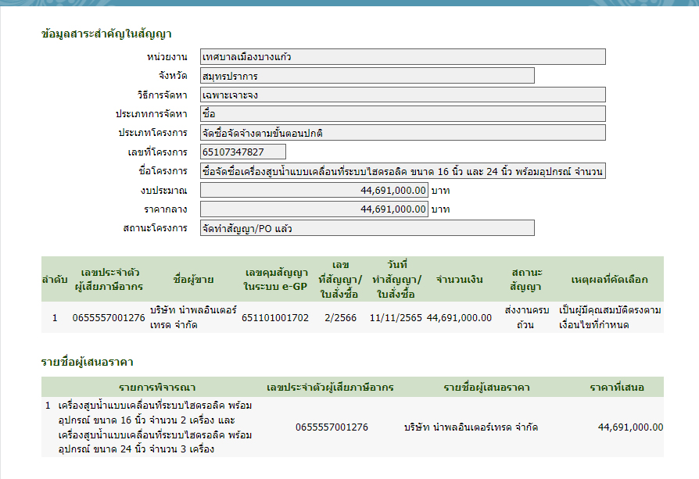The image size is (699, 479).
Task: Click the สถานะสัญญา column header
Action: pos(525,279)
